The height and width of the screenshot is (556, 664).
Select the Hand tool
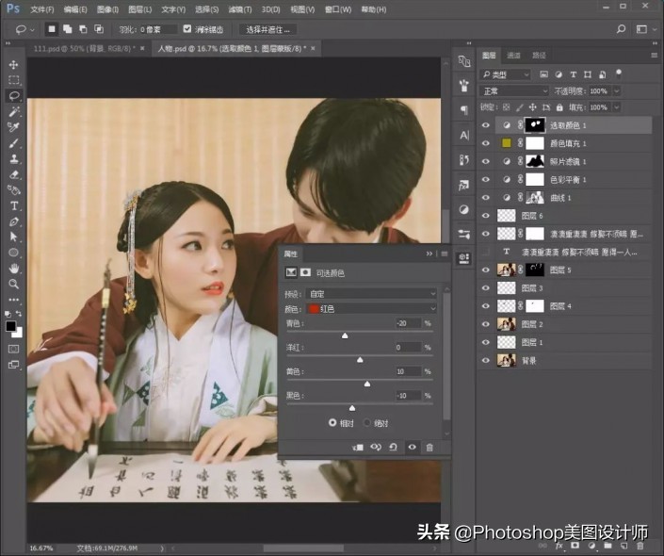click(13, 269)
